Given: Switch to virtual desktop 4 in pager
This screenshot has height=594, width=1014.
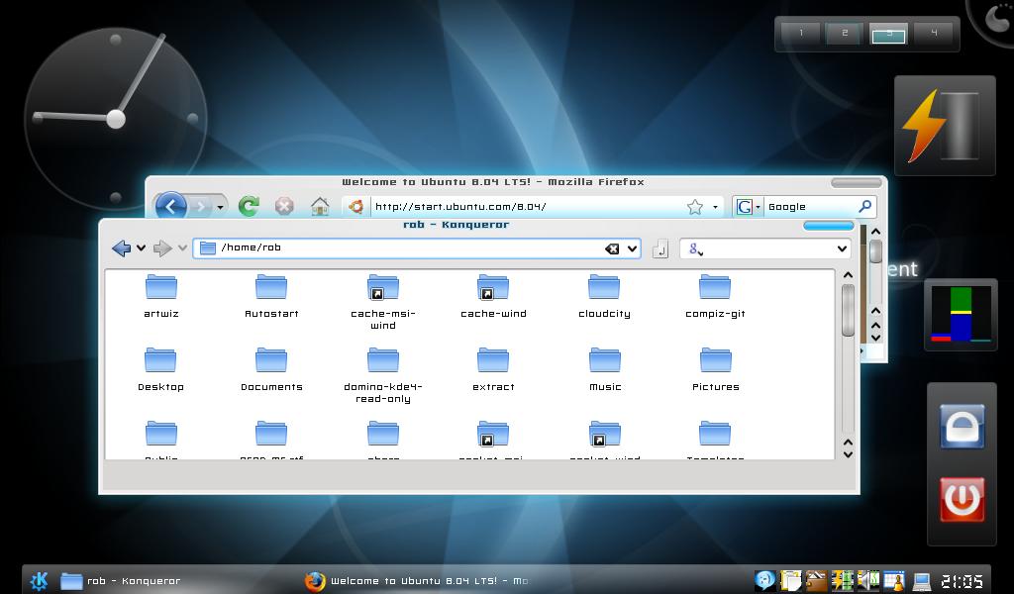Looking at the screenshot, I should click(933, 33).
